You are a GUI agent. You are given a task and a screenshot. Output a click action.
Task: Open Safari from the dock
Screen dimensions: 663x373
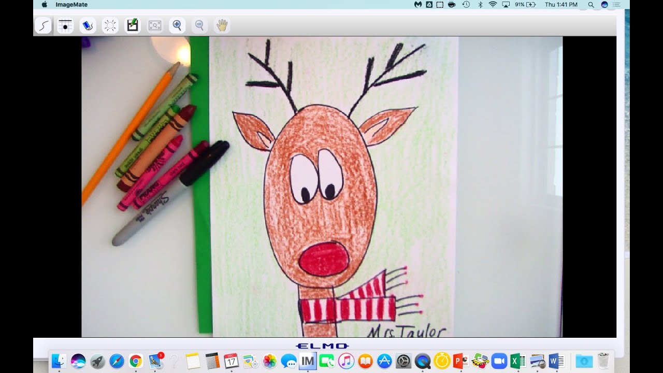pyautogui.click(x=117, y=361)
